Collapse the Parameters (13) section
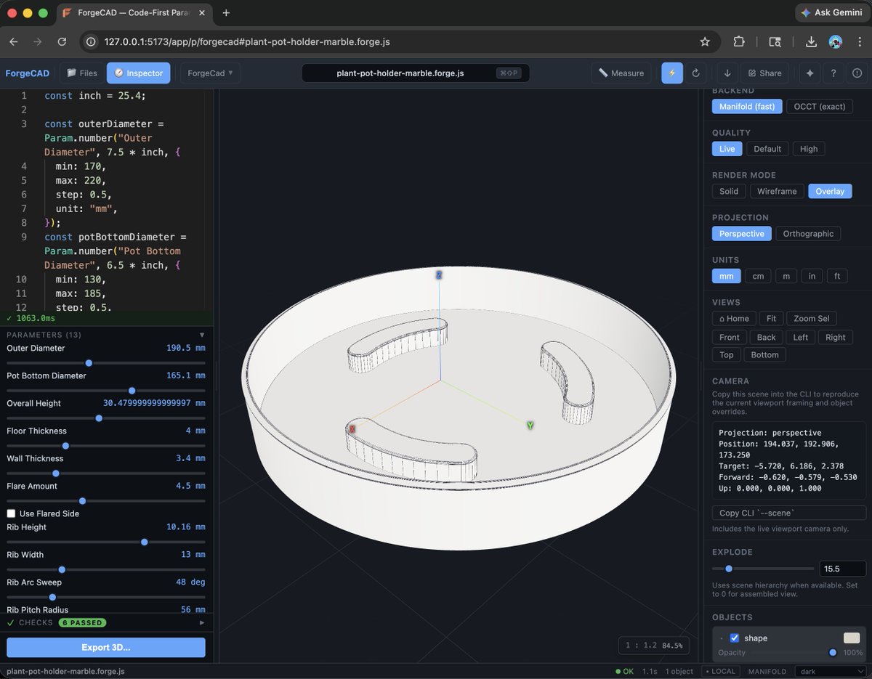The height and width of the screenshot is (679, 872). [202, 335]
